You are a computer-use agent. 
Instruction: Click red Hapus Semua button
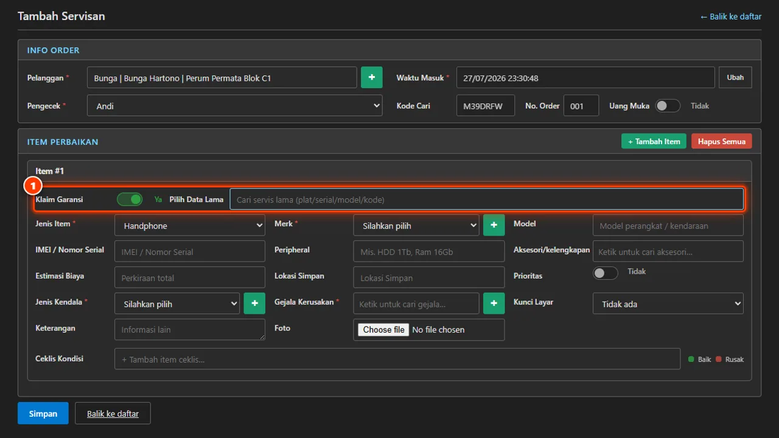point(722,141)
